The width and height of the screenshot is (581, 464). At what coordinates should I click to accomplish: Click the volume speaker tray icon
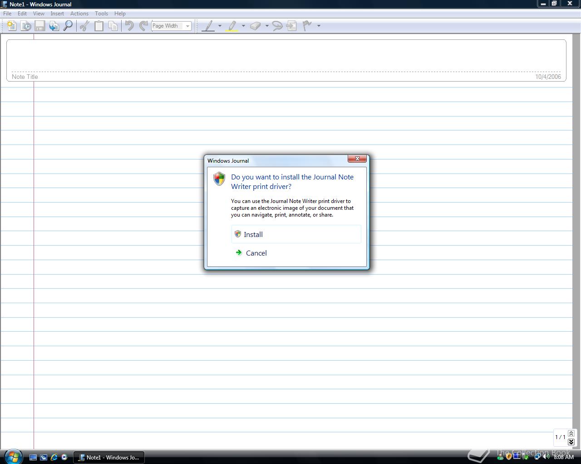546,457
